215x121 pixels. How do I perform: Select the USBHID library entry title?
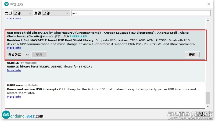(x=13, y=63)
